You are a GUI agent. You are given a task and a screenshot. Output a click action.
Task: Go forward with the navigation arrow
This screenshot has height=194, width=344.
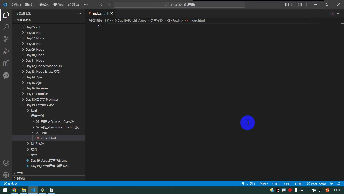109,5
